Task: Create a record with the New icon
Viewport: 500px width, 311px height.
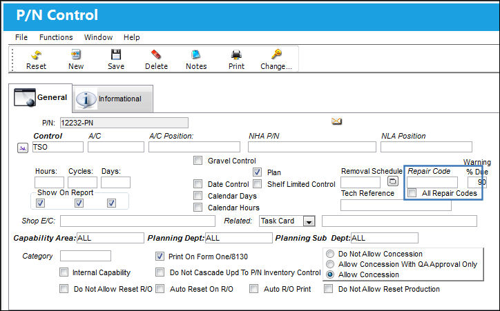Action: 76,54
